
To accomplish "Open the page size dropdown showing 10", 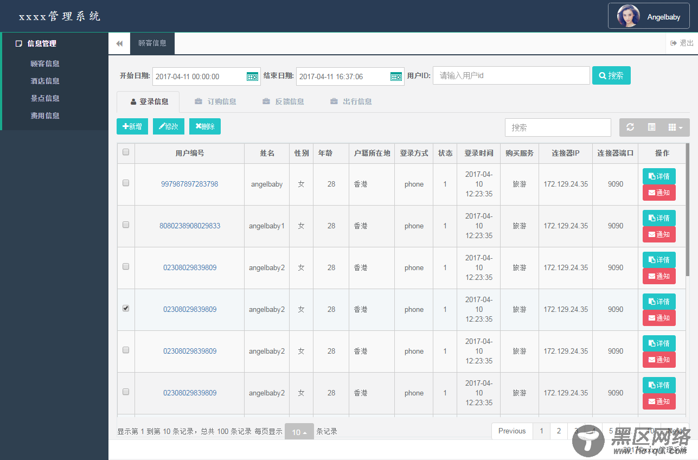I will (299, 432).
